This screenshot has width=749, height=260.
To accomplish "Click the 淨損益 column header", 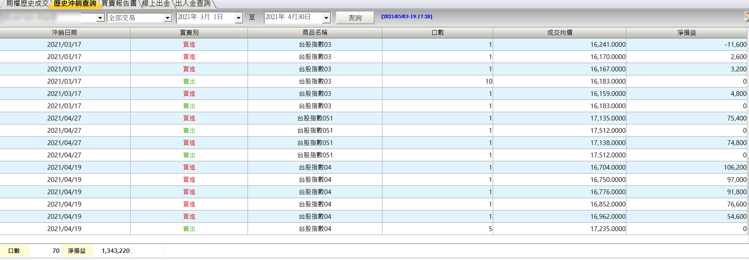I will tap(687, 32).
